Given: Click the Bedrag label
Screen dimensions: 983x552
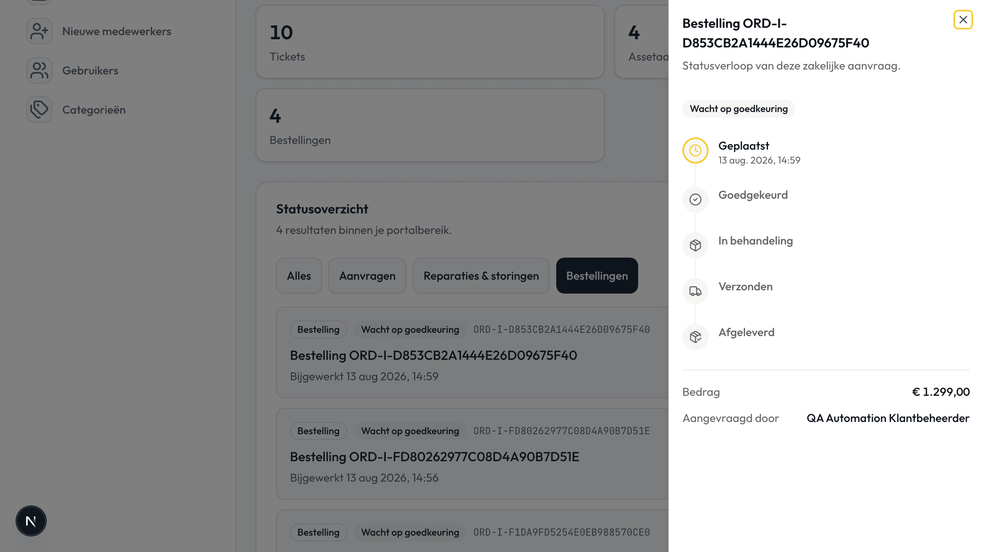Looking at the screenshot, I should [701, 392].
